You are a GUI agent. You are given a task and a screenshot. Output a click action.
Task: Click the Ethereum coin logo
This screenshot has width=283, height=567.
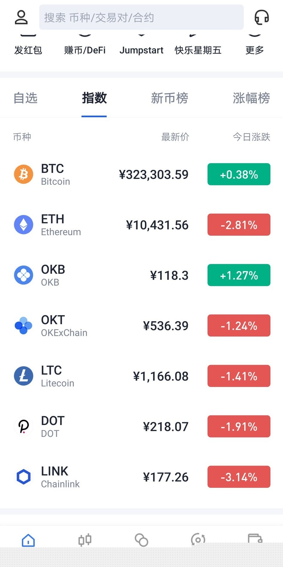(24, 225)
